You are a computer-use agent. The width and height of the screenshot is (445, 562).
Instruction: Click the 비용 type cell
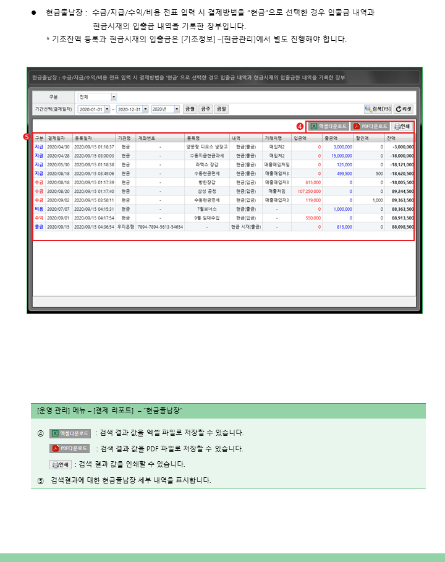tap(39, 209)
